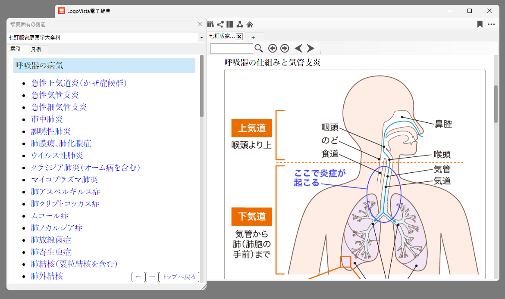The height and width of the screenshot is (299, 505).
Task: Click the black right chevron next entry
Action: tap(310, 48)
